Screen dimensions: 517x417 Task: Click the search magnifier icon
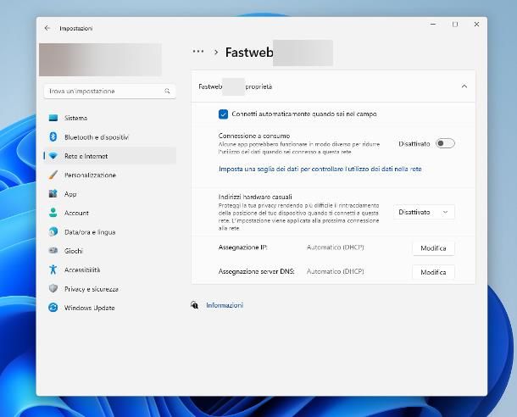click(x=167, y=91)
